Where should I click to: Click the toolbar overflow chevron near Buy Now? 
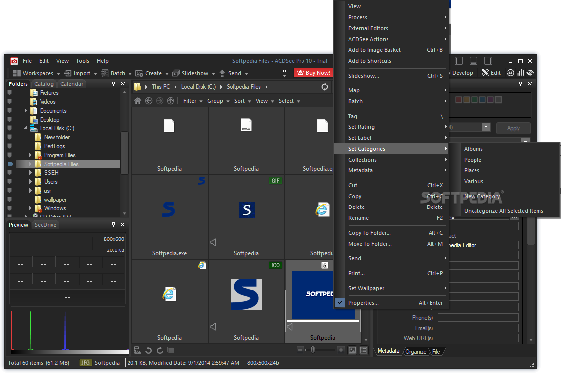pos(284,73)
